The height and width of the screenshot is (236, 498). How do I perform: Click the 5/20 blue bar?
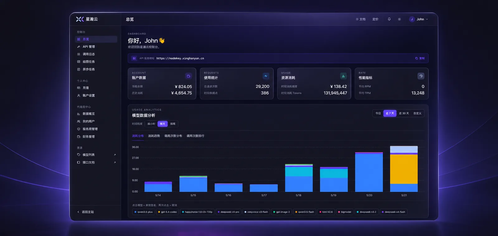point(369,173)
